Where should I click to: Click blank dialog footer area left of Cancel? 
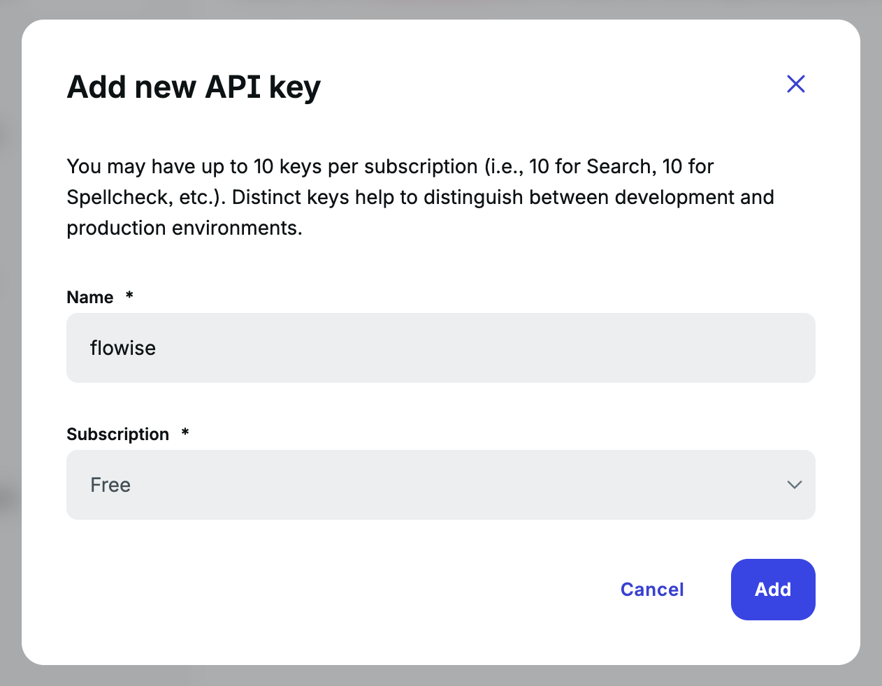coord(315,589)
